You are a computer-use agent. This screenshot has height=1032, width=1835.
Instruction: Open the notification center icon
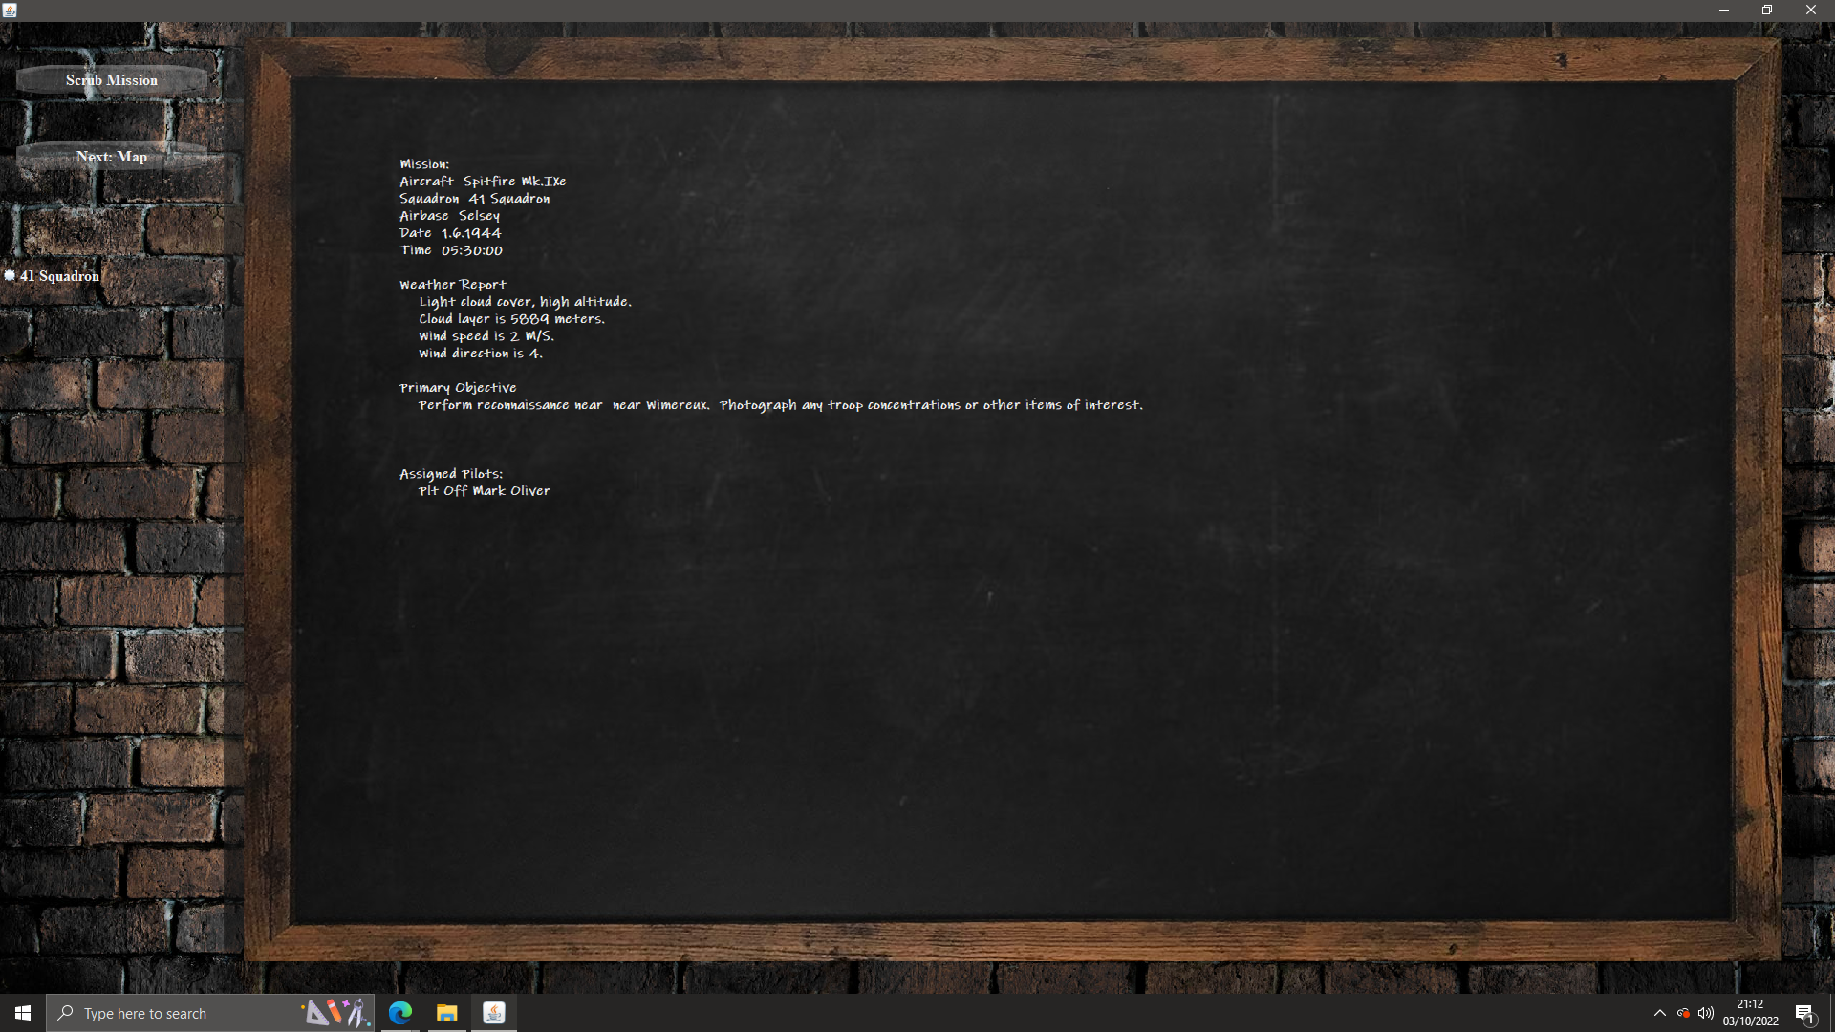[x=1804, y=1014]
